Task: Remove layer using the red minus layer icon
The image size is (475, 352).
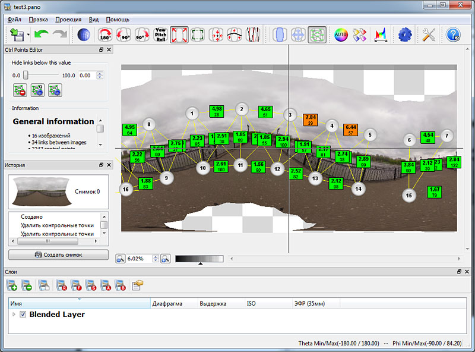Action: click(x=26, y=285)
